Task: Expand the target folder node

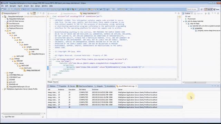Action: 5,73
